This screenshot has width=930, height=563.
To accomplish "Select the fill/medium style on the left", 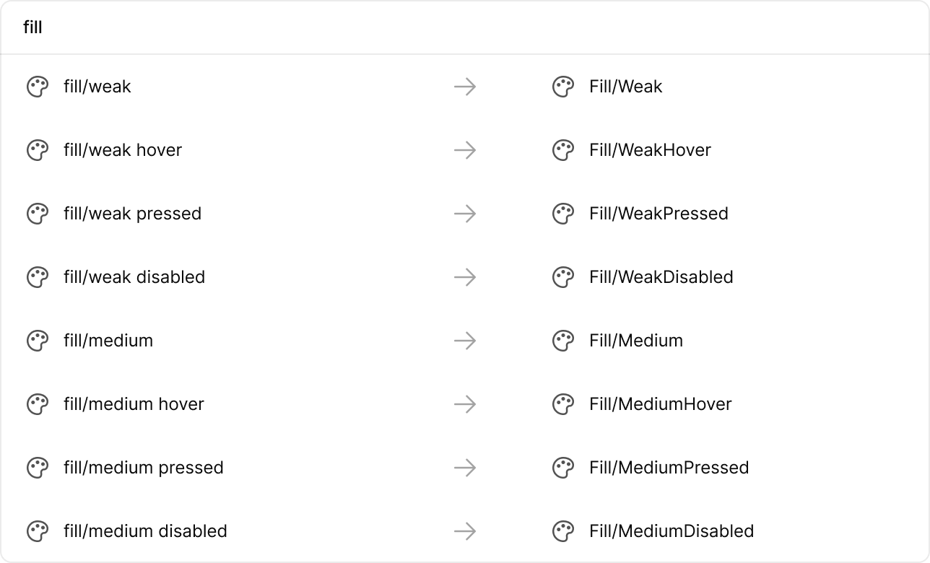I will (108, 341).
